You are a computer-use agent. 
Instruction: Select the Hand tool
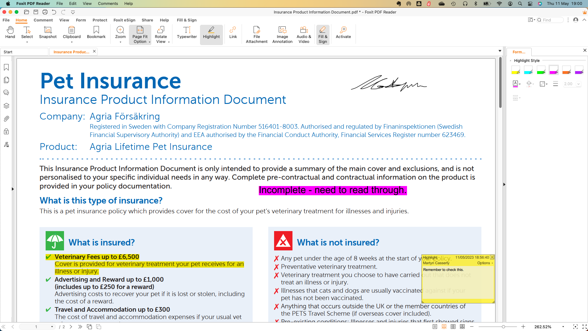click(x=10, y=32)
